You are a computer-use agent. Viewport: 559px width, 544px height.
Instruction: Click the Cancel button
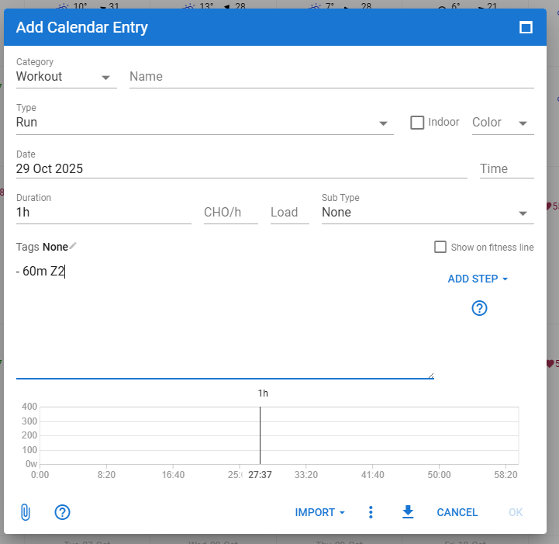pyautogui.click(x=457, y=512)
